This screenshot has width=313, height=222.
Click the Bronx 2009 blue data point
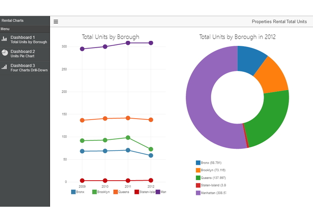82,151
